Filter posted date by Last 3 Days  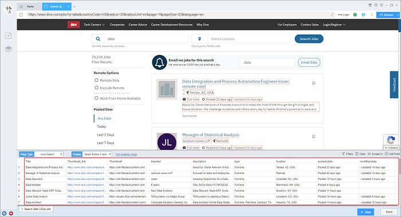pos(105,135)
